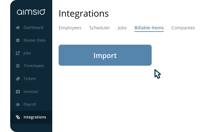Click the Integrations chain-link icon
The height and width of the screenshot is (132, 223).
pos(18,117)
